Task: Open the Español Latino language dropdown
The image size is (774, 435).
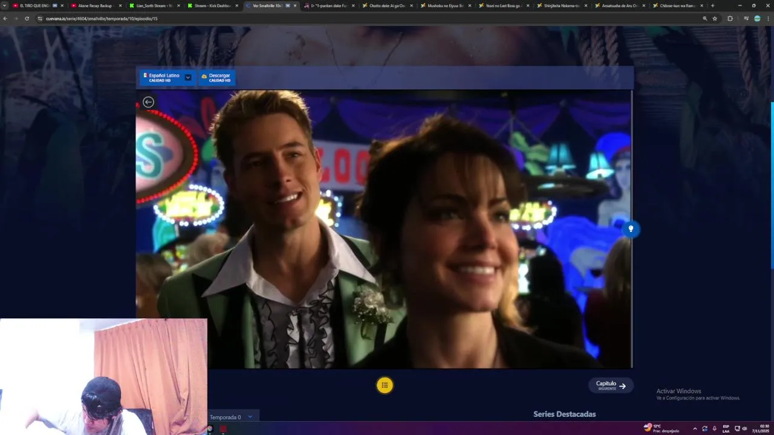Action: coord(167,77)
